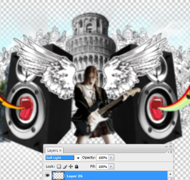Viewport: 190px width, 180px height.
Task: Select the Layer 26 name
Action: [x=75, y=176]
